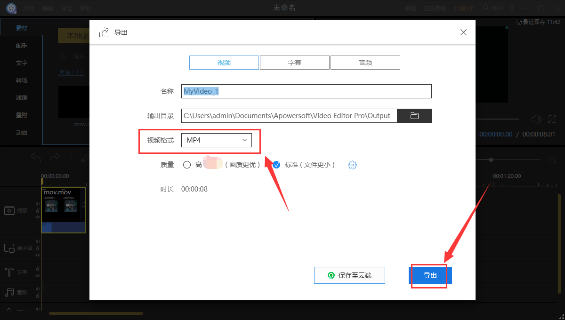Switch to the 音频 tab in the export dialog
Viewport: 565px width, 320px height.
tap(365, 62)
